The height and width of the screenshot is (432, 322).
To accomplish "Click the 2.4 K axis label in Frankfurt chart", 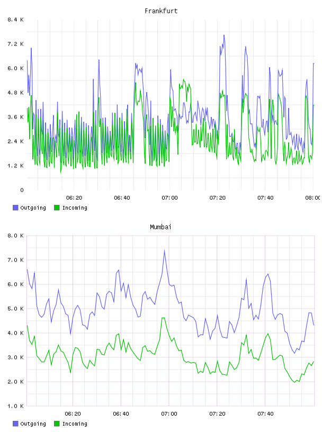I will [x=15, y=141].
